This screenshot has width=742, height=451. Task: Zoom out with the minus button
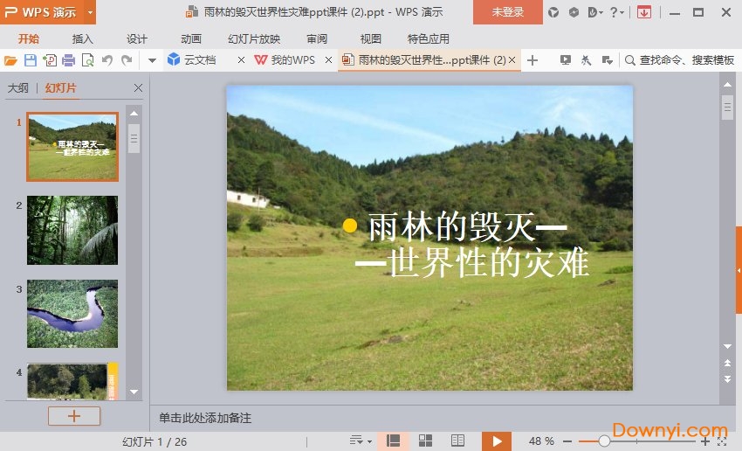pos(567,441)
